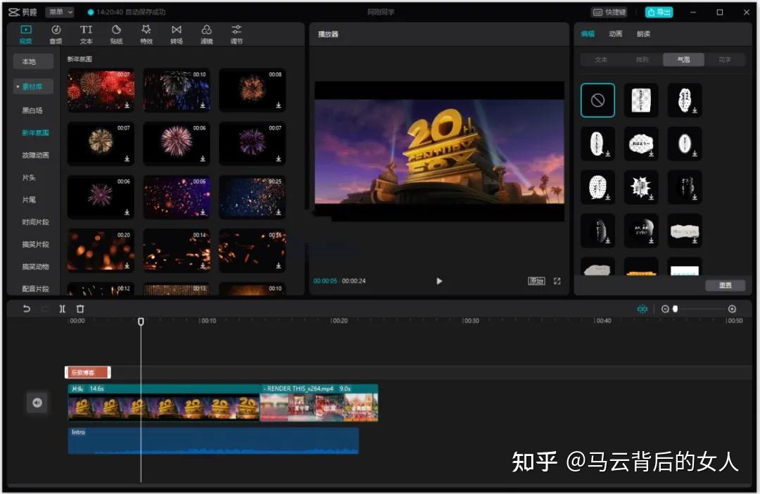
Task: Select the 'none' bubble option in the 气泡 panel
Action: (597, 100)
